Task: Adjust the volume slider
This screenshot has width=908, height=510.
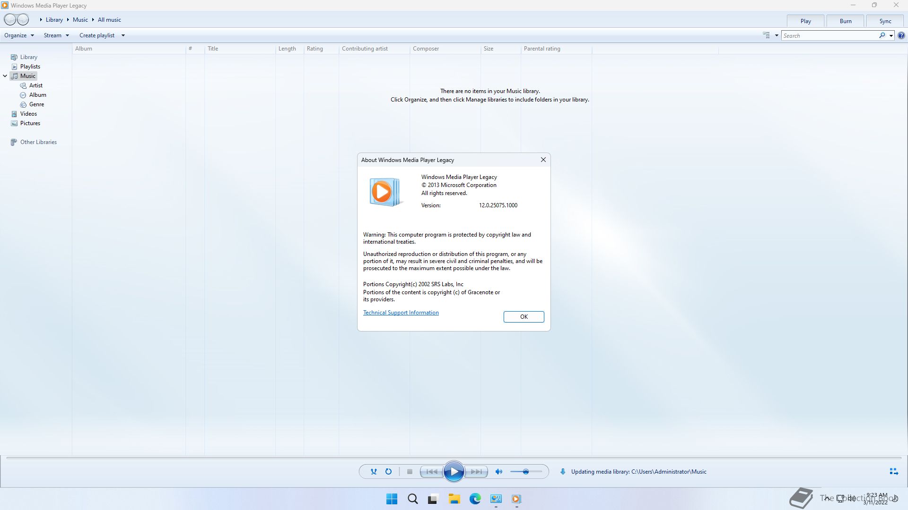Action: 526,471
